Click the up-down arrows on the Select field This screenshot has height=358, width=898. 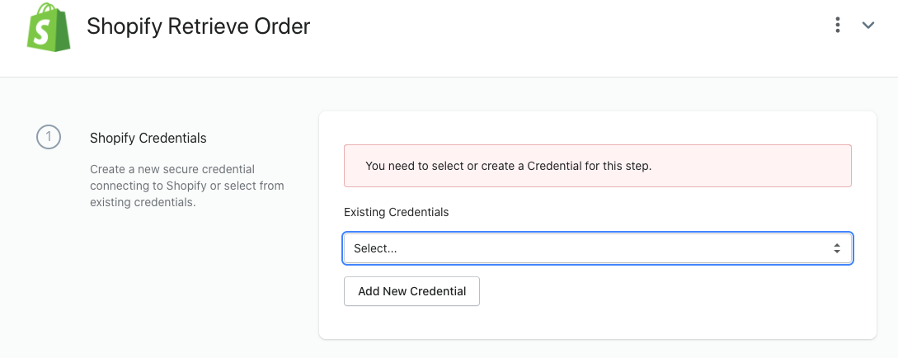click(x=837, y=248)
